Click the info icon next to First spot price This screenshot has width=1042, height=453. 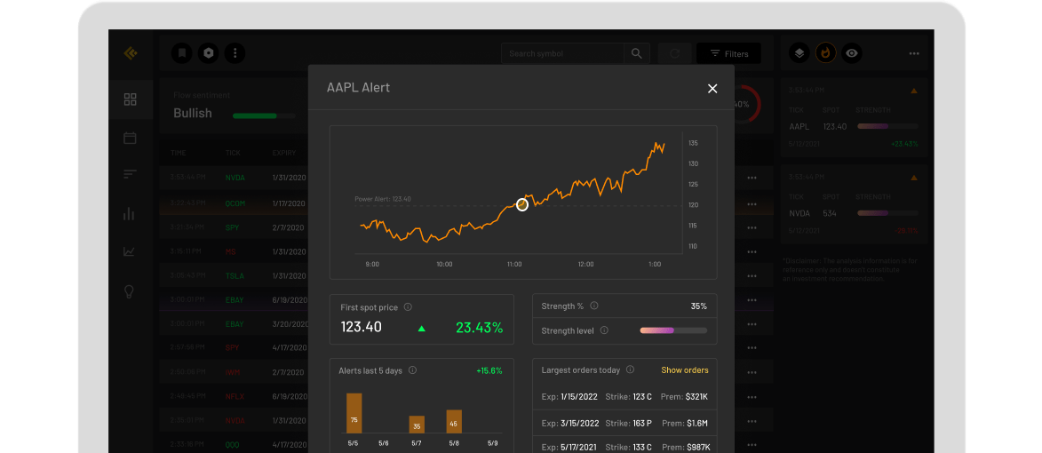coord(408,307)
